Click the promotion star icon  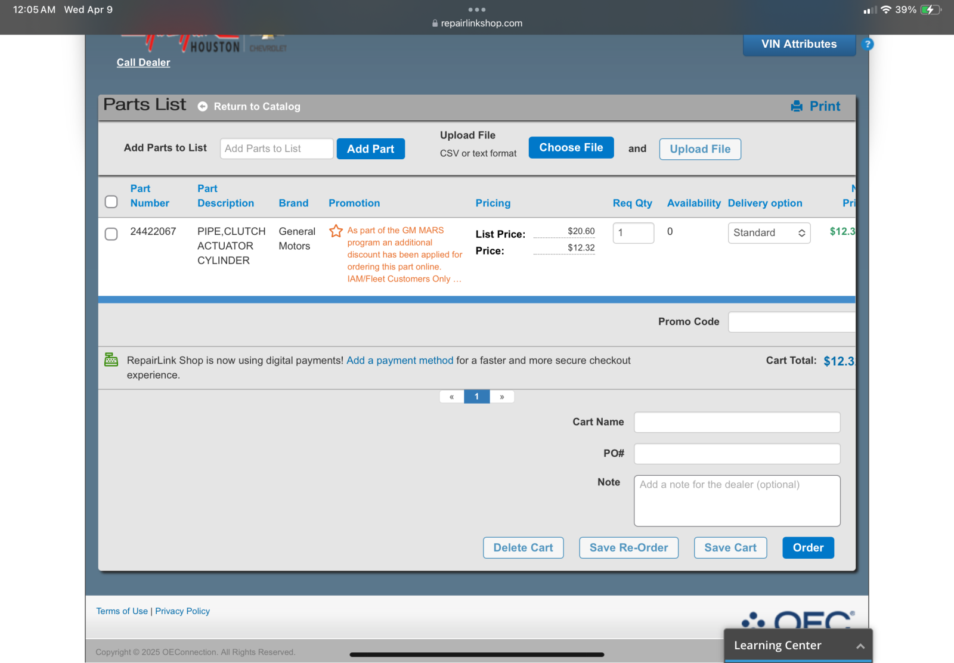336,231
